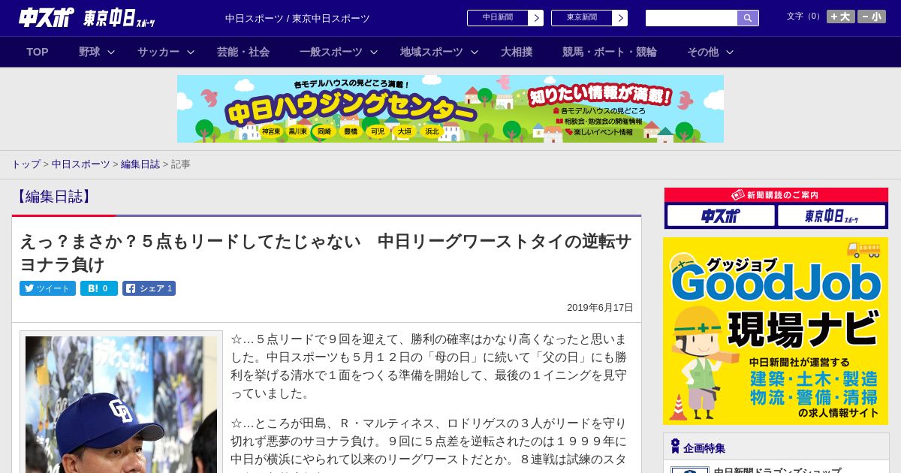
Task: Go to TOP in navigation bar
Action: tap(38, 52)
